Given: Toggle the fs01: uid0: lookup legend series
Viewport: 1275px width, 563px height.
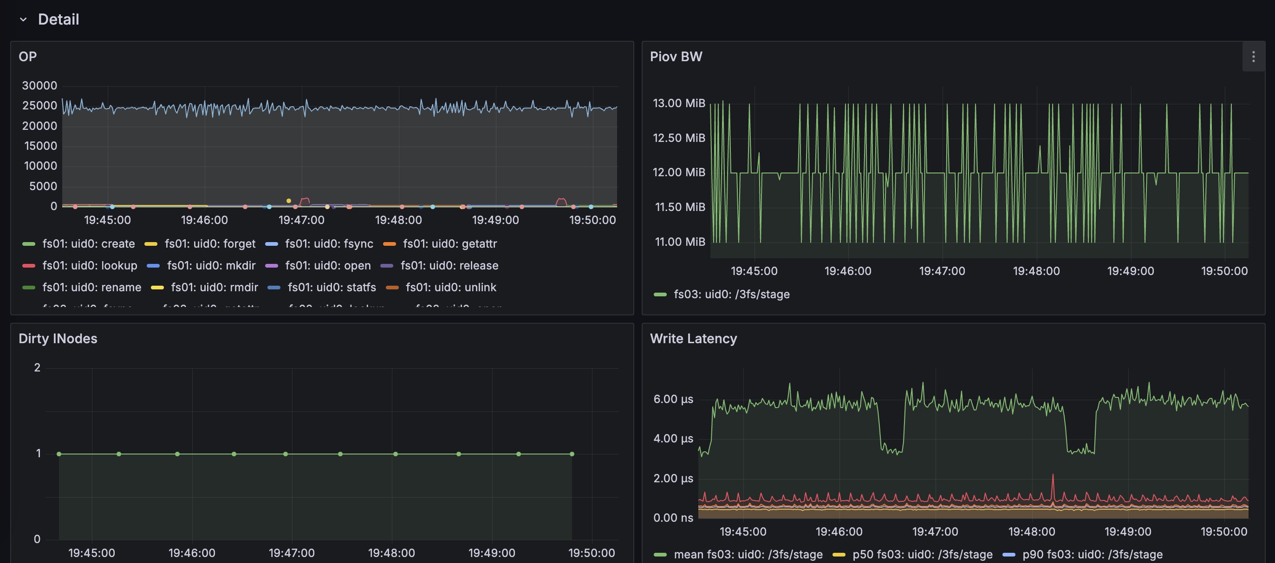Looking at the screenshot, I should point(90,265).
